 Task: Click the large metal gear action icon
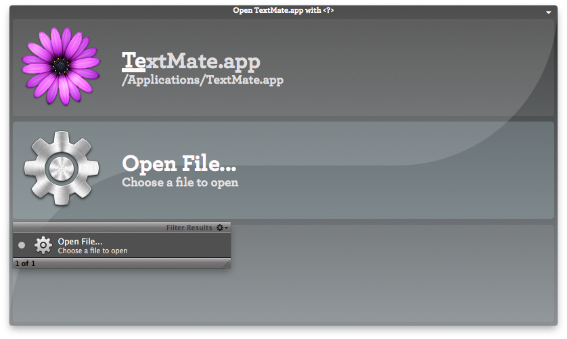(x=62, y=168)
